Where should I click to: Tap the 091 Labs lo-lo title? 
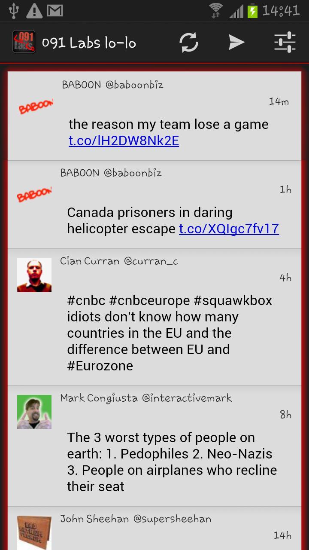pos(89,43)
